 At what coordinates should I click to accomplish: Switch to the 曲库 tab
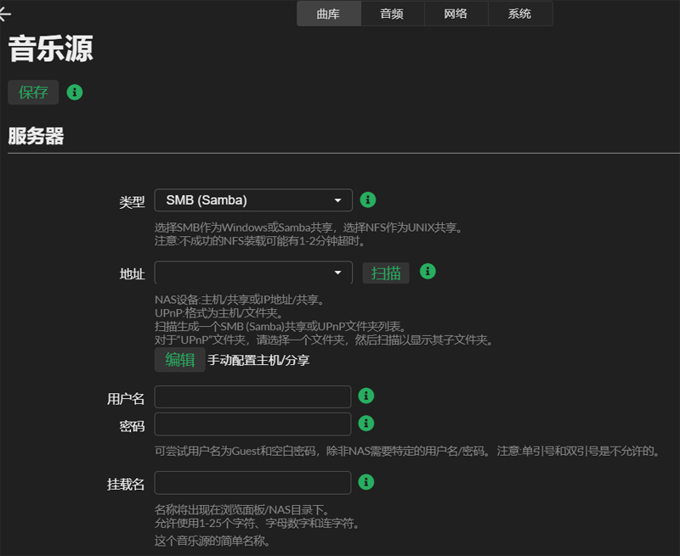click(328, 14)
